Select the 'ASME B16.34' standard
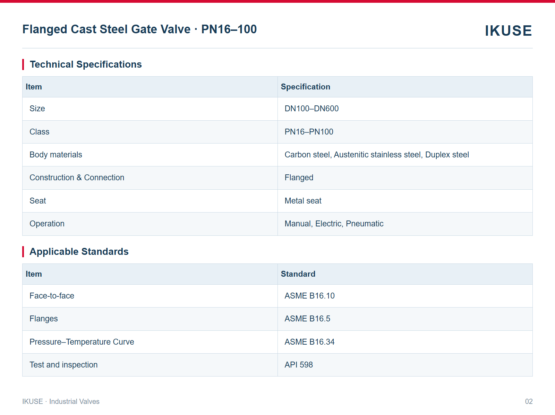Screen dimensions: 555x415 coord(309,342)
